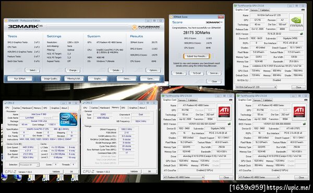The height and width of the screenshot is (193, 313).
Task: Click the ATI logo in the Gigabyte-subvendor GPU-Z window
Action: coord(224,112)
